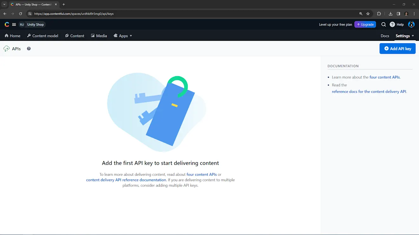The width and height of the screenshot is (419, 235).
Task: Open the browser downloads icon
Action: (390, 14)
